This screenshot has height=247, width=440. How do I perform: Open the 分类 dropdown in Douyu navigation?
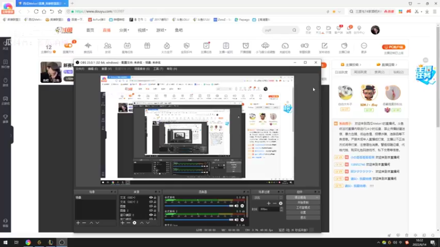point(124,30)
